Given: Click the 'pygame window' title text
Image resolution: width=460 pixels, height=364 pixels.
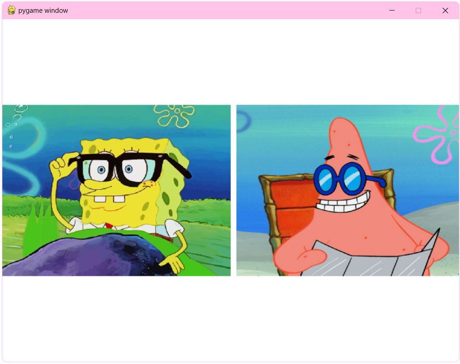Looking at the screenshot, I should [x=43, y=11].
